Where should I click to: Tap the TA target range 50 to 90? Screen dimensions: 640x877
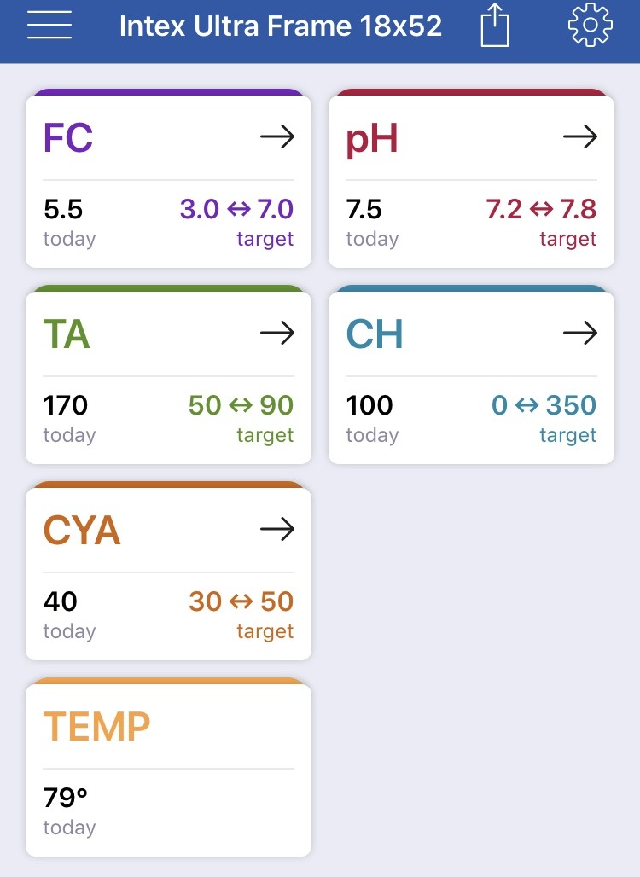[241, 405]
